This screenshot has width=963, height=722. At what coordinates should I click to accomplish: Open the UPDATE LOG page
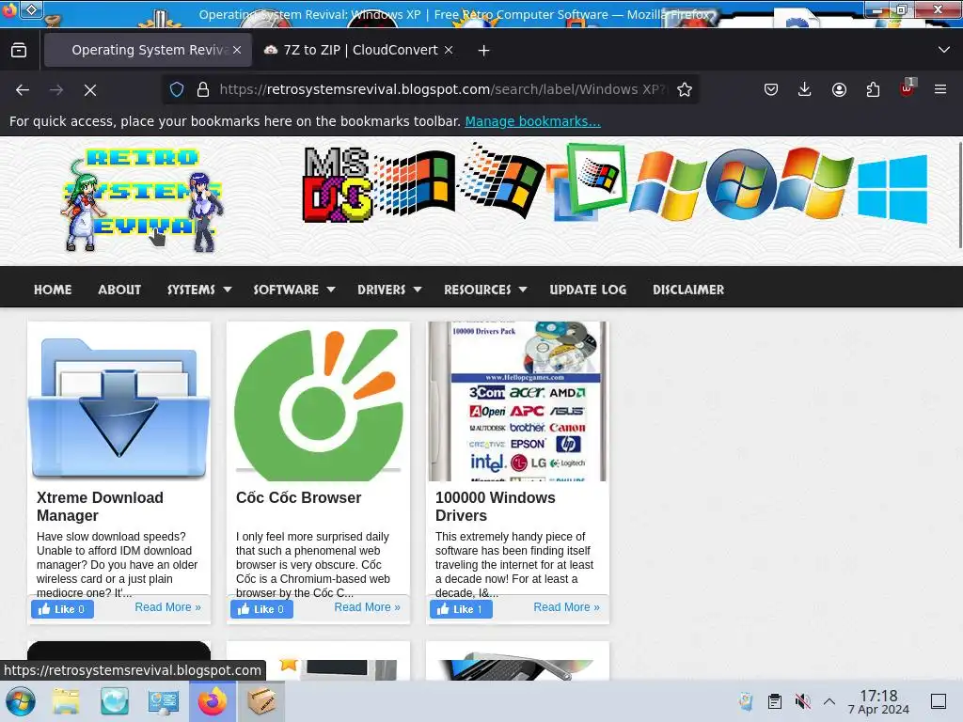pyautogui.click(x=588, y=290)
